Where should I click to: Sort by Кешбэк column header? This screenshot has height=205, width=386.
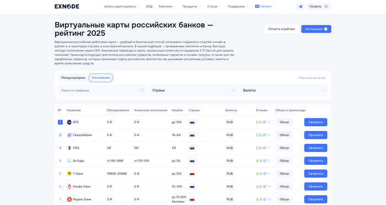pyautogui.click(x=177, y=110)
